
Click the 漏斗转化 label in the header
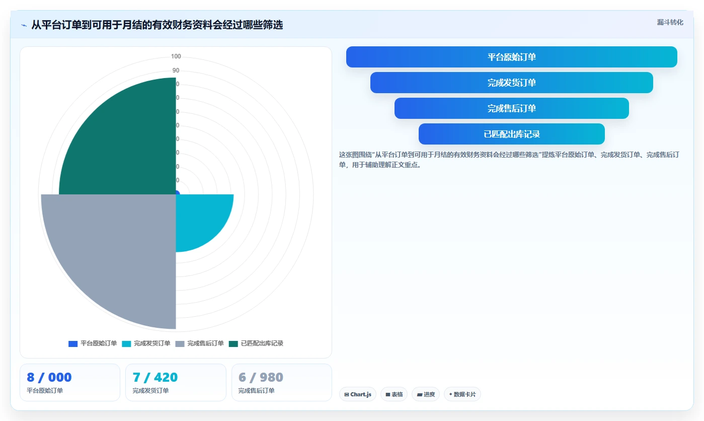(x=670, y=22)
